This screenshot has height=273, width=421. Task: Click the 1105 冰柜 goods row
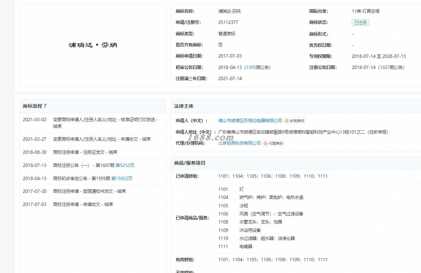click(x=233, y=206)
